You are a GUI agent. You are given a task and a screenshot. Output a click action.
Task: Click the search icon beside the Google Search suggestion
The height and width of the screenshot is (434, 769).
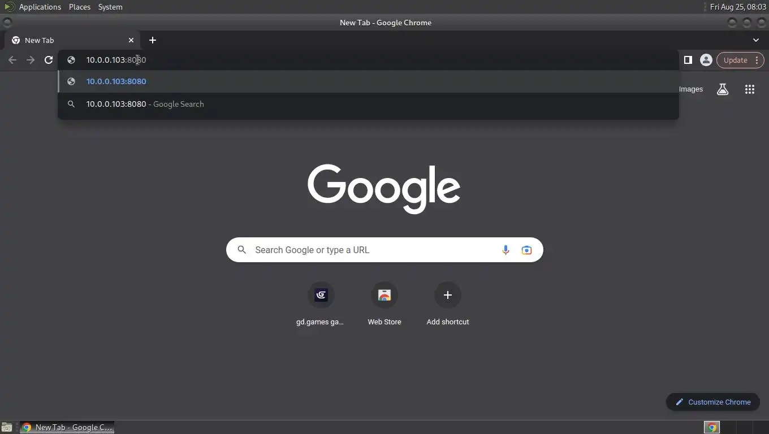pyautogui.click(x=71, y=104)
